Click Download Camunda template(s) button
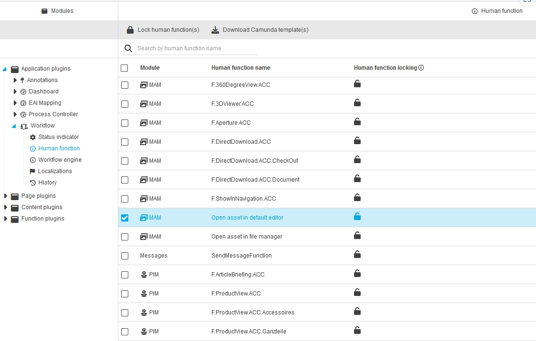 (x=260, y=30)
